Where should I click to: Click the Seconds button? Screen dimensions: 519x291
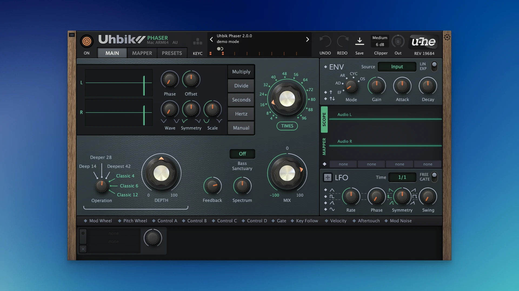pos(241,100)
